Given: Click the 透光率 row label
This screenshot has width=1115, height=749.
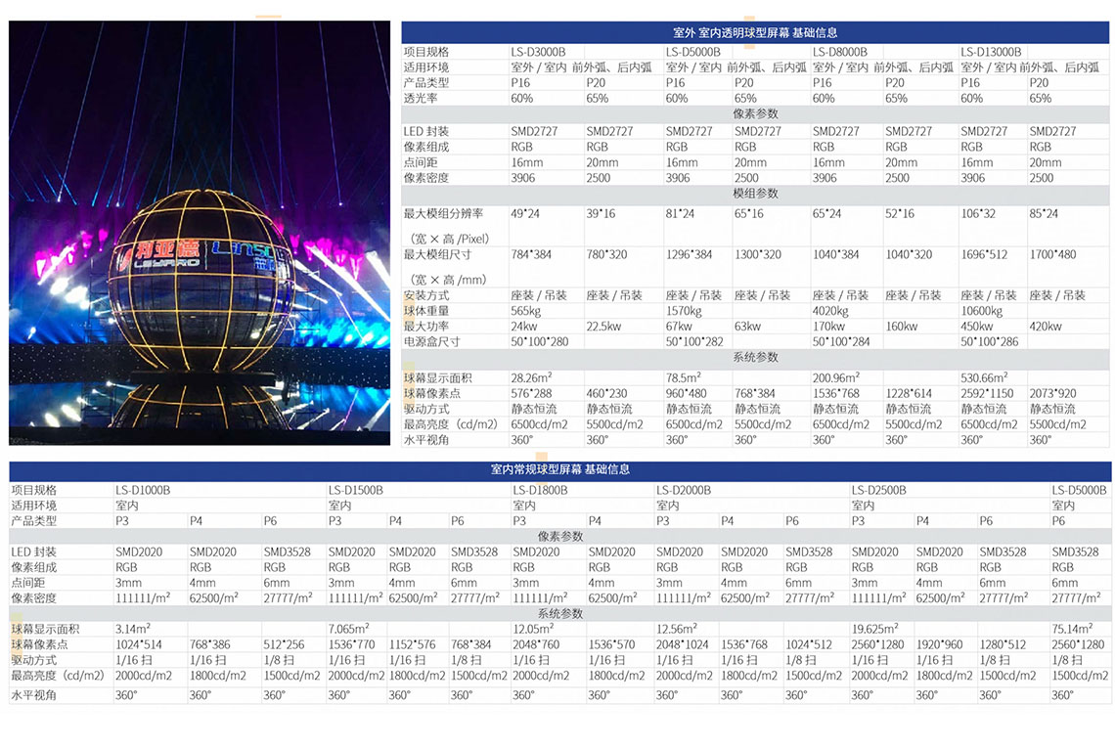Looking at the screenshot, I should pyautogui.click(x=421, y=99).
